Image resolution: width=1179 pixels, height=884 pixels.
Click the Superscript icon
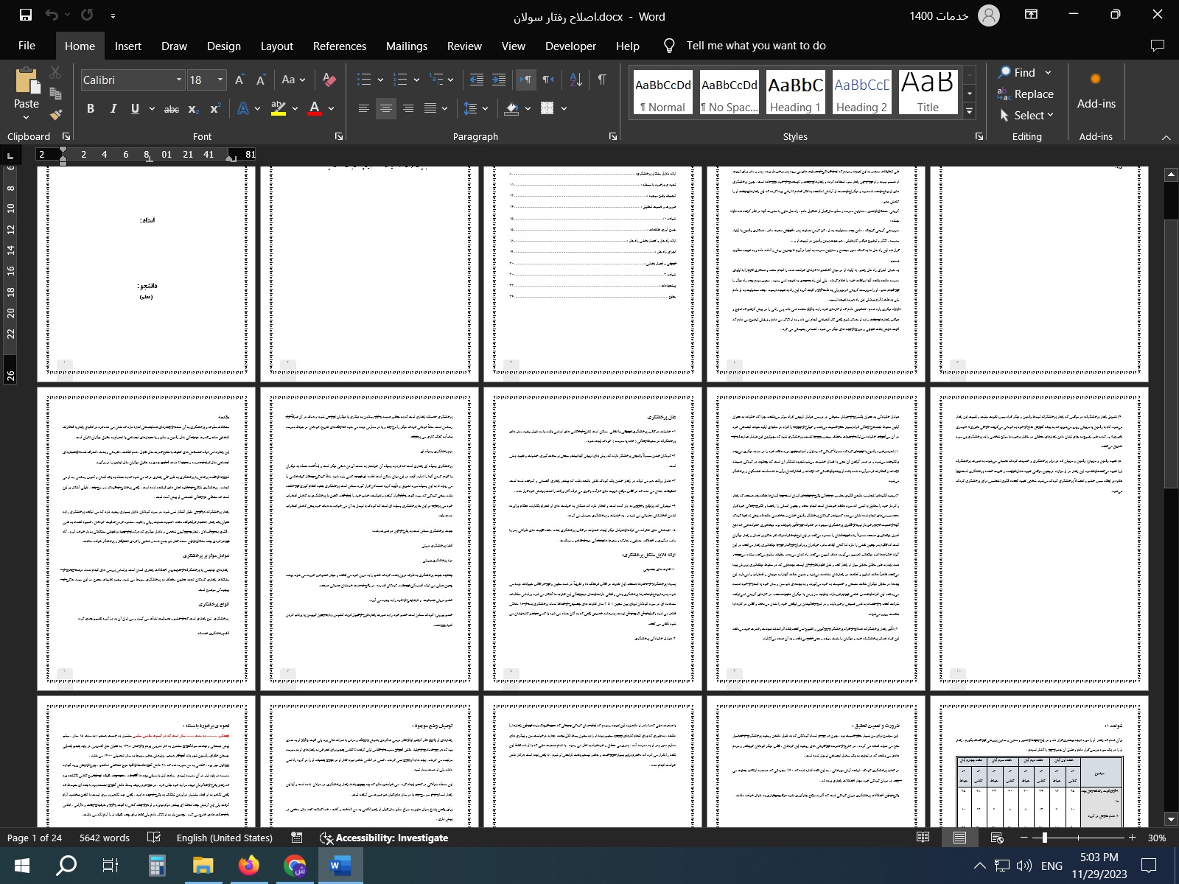[x=215, y=109]
